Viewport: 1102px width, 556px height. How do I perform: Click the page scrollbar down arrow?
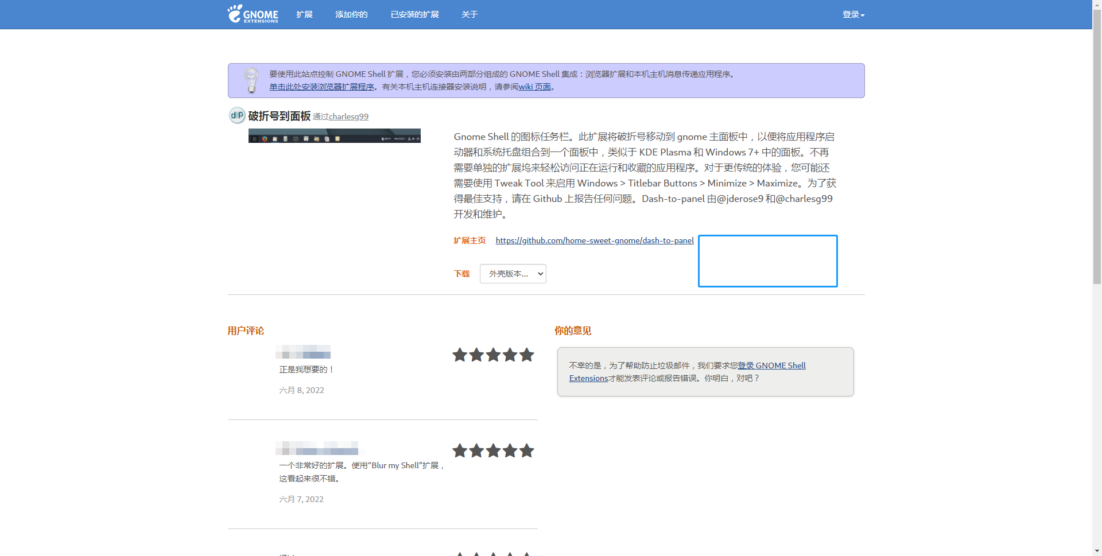tap(1097, 551)
